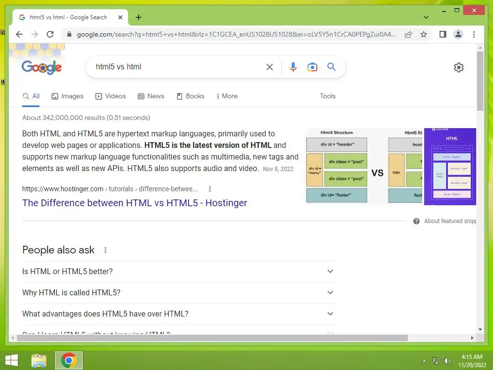Viewport: 493px width, 370px height.
Task: Select the All results tab
Action: [x=31, y=96]
